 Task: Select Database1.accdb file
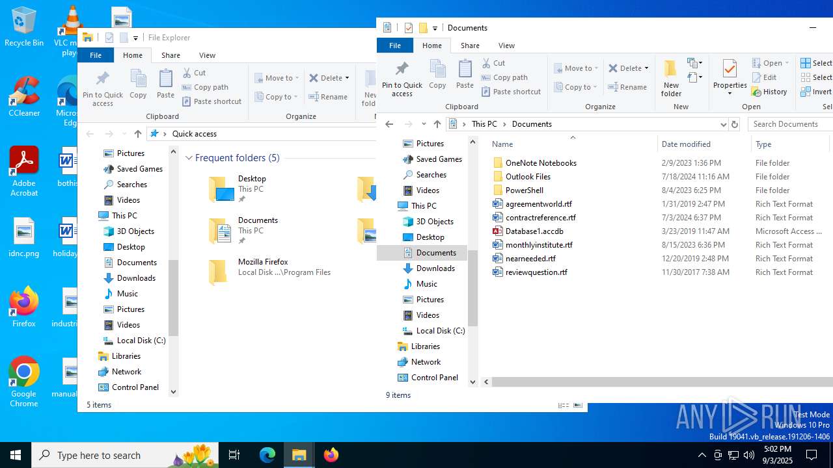point(534,231)
